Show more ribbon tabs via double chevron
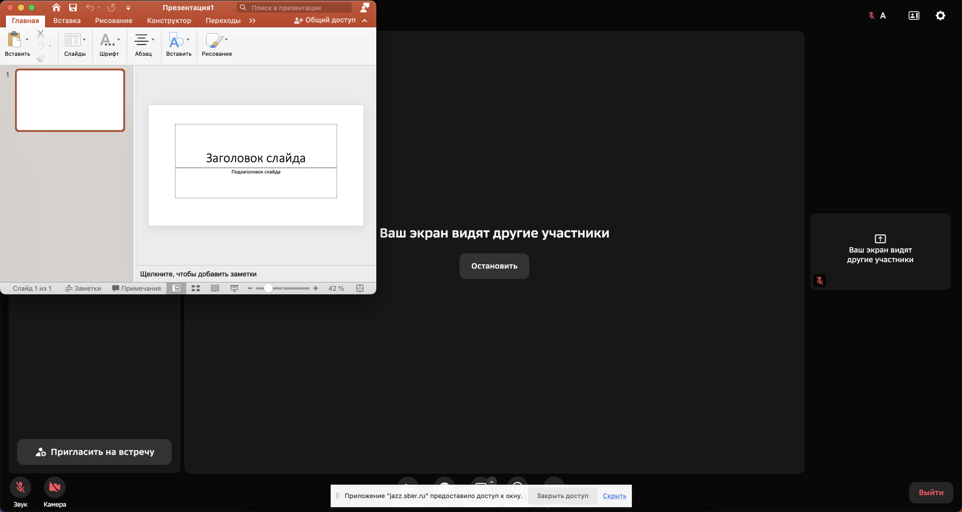The width and height of the screenshot is (962, 512). point(252,21)
